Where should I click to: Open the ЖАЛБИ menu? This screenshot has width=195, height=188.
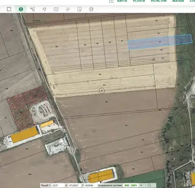click(x=178, y=1)
